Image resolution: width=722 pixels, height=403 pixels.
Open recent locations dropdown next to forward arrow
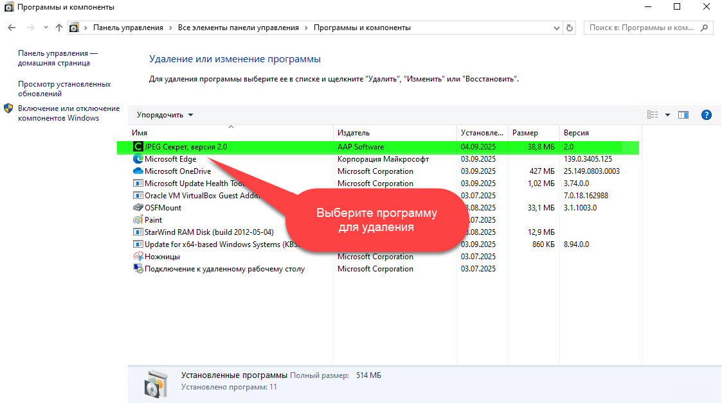pyautogui.click(x=46, y=28)
